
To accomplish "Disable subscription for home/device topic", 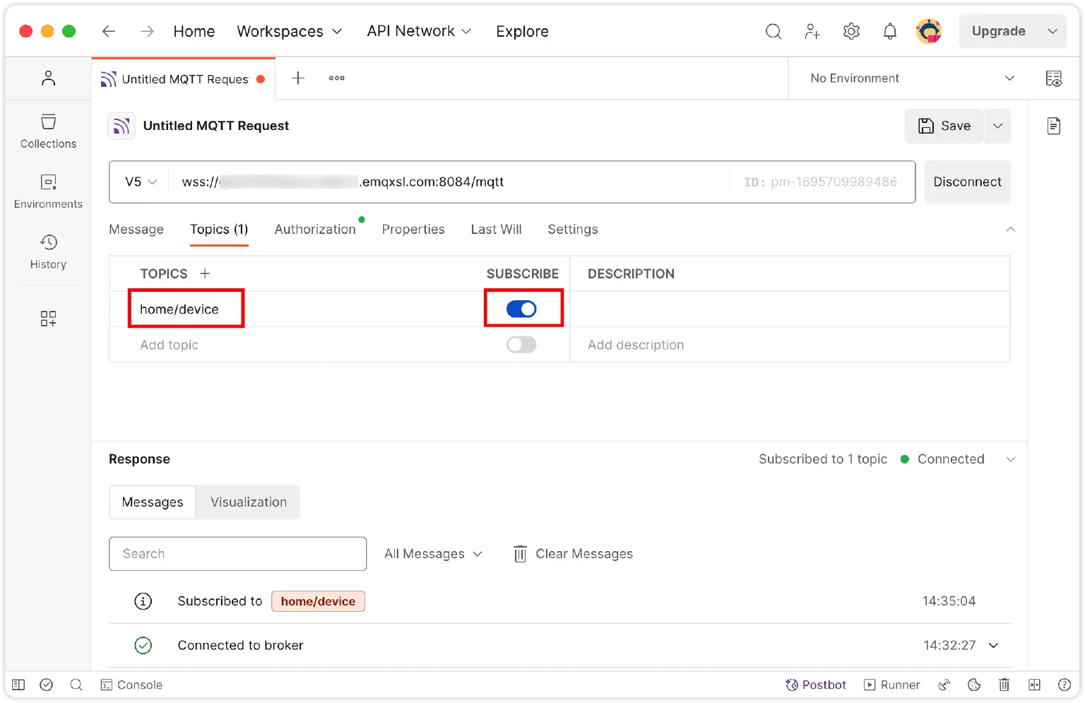I will [523, 309].
